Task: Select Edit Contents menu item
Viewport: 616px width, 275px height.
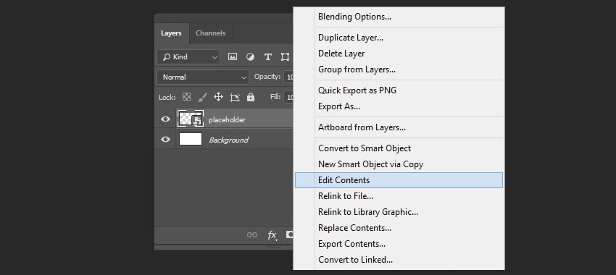Action: click(x=399, y=180)
